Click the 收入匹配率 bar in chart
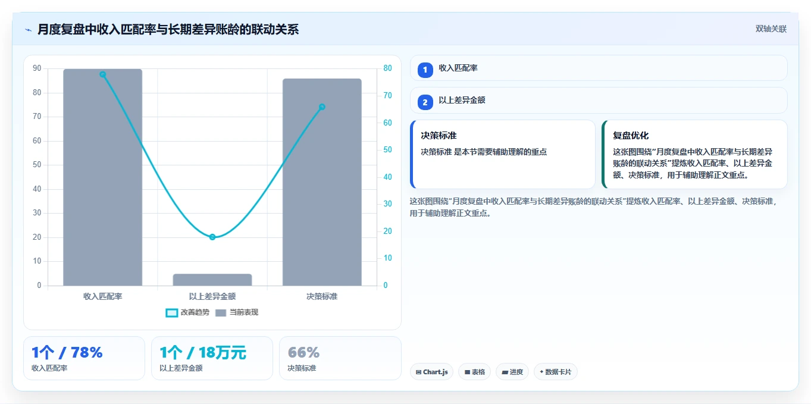Screen dimensions: 811x404 click(103, 177)
